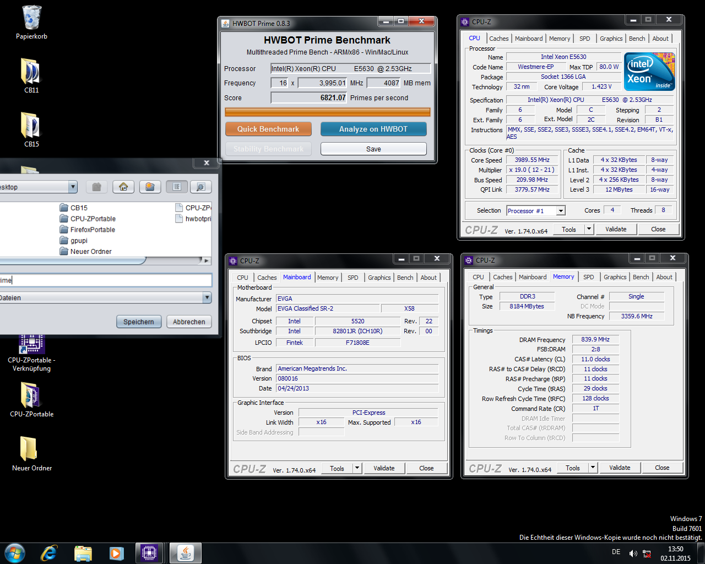Click the volume speaker tray icon

coord(633,554)
